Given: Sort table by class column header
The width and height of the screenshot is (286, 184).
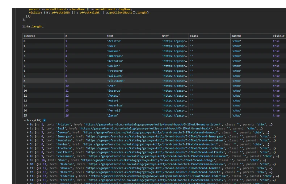Looking at the screenshot, I should tap(209, 36).
